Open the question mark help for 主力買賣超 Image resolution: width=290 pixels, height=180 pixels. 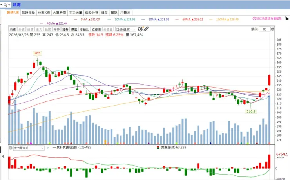48,148
